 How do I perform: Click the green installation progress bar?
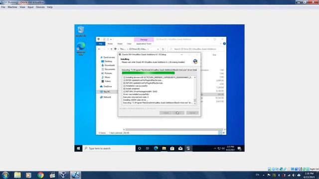pos(159,73)
